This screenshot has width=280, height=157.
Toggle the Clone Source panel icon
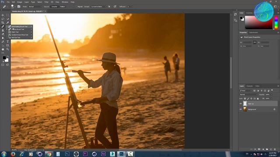(x=235, y=20)
